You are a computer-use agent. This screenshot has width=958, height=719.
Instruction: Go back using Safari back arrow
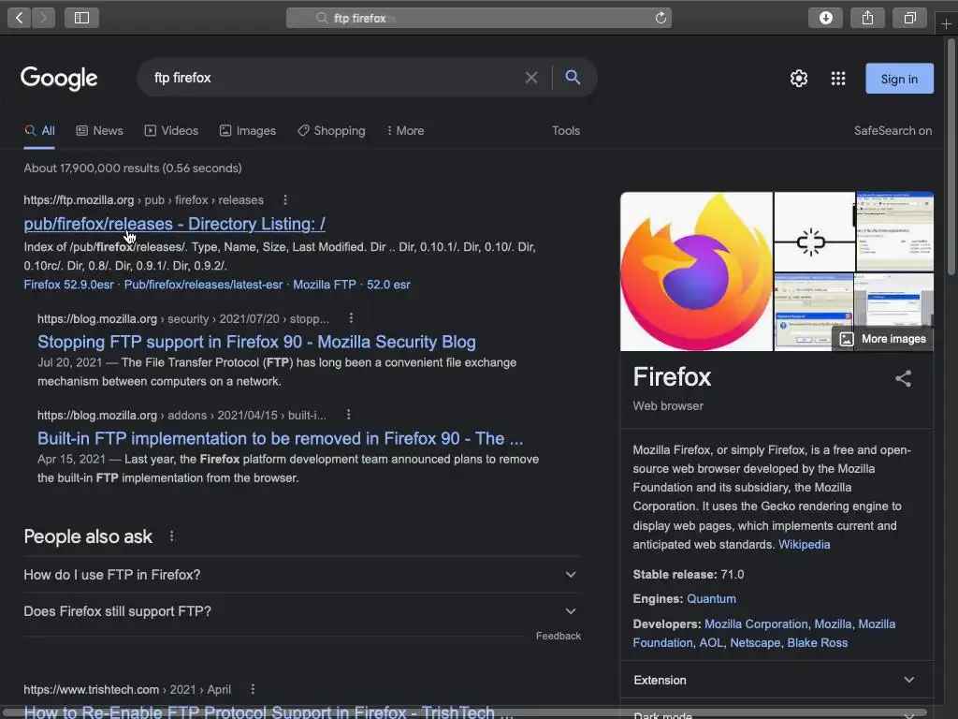[19, 18]
